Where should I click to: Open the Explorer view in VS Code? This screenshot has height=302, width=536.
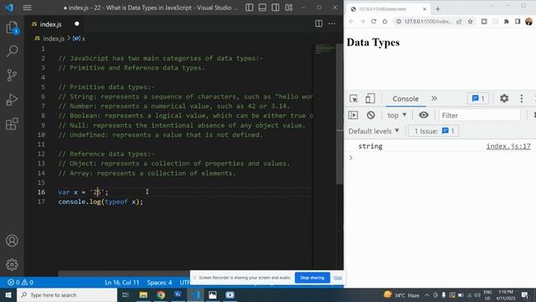click(x=12, y=28)
